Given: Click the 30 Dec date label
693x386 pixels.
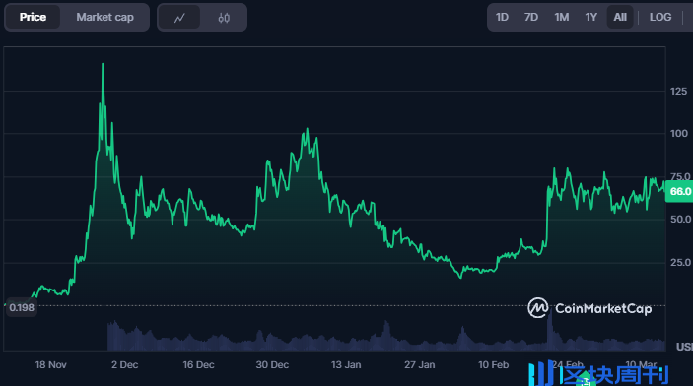Looking at the screenshot, I should (x=272, y=365).
